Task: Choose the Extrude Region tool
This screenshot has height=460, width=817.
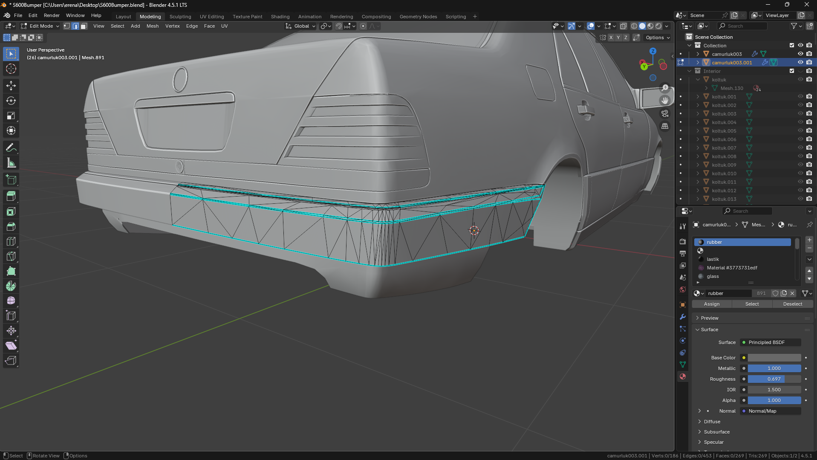Action: (x=11, y=197)
